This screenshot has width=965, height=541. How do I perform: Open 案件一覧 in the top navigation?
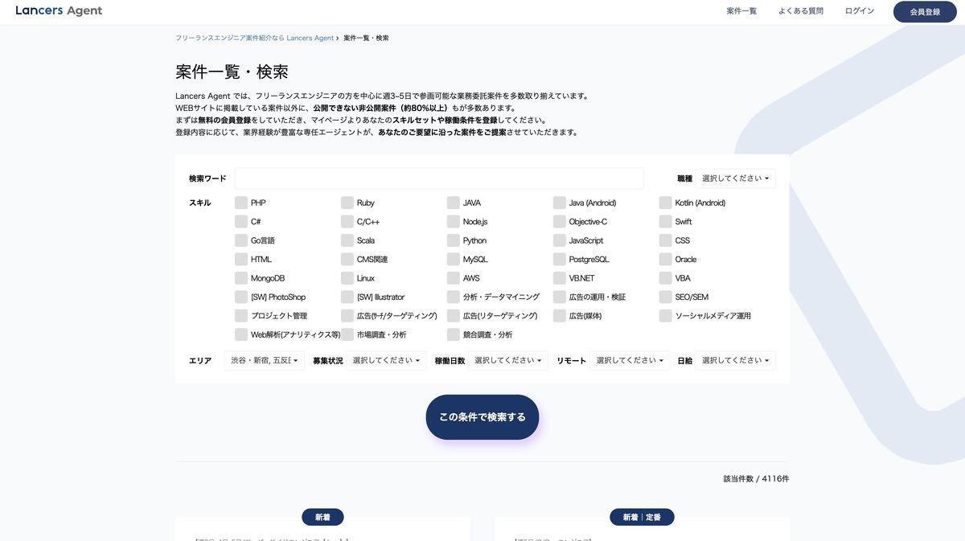tap(741, 11)
